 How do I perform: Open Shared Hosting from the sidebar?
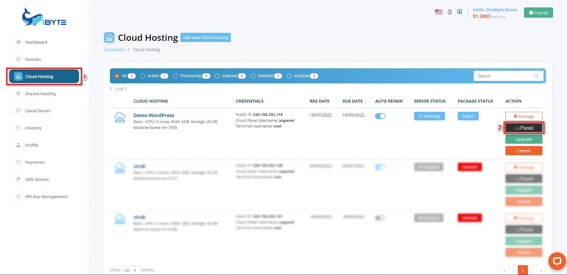pyautogui.click(x=40, y=93)
